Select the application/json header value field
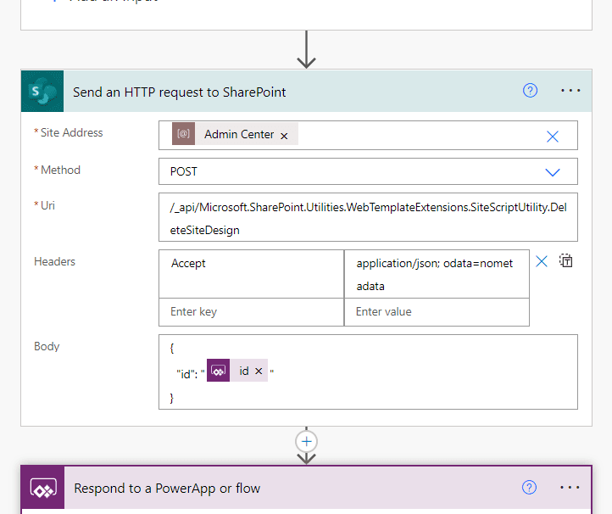Screen dimensions: 612x514 coord(437,274)
